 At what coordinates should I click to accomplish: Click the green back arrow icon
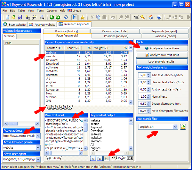(x=51, y=17)
